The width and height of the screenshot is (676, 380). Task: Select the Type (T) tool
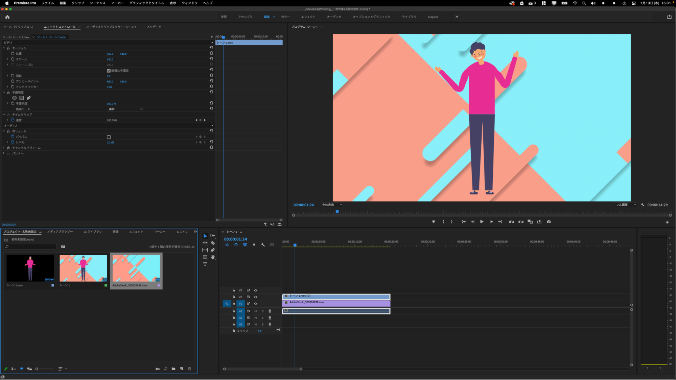(x=205, y=264)
